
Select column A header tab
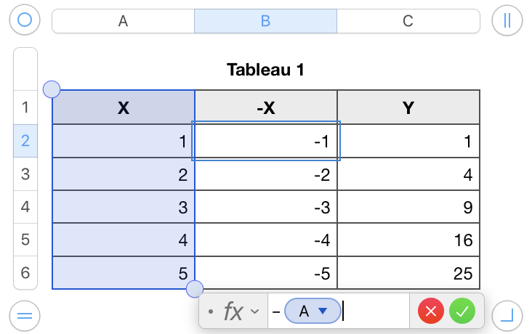coord(123,21)
